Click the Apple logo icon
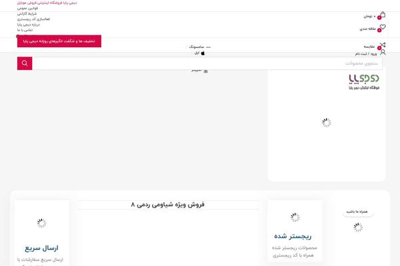The image size is (400, 266). 203,53
